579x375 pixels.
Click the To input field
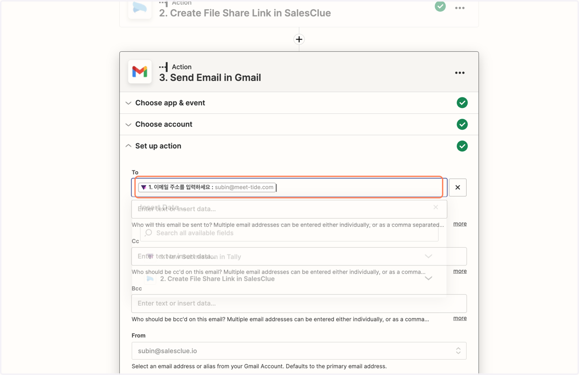(289, 187)
